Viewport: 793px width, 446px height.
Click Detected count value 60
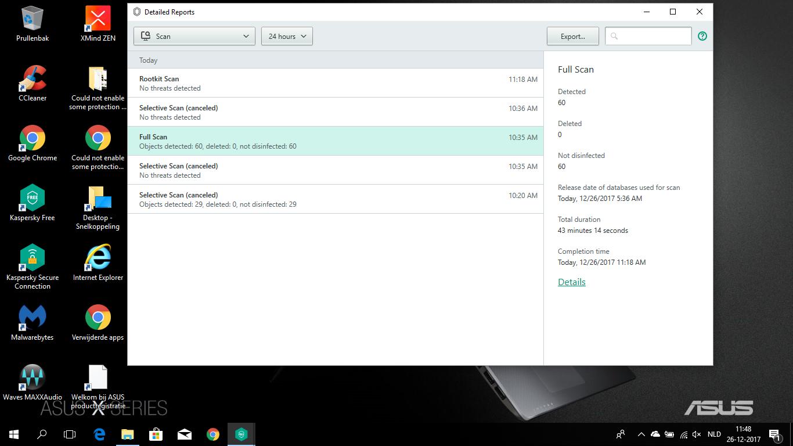(x=561, y=103)
